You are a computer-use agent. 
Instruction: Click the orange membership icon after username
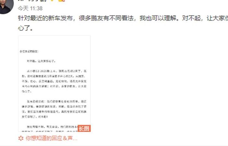click(x=61, y=1)
